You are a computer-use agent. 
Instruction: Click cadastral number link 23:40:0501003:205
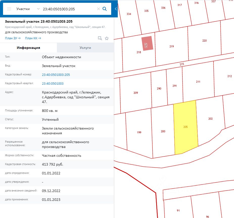point(56,75)
